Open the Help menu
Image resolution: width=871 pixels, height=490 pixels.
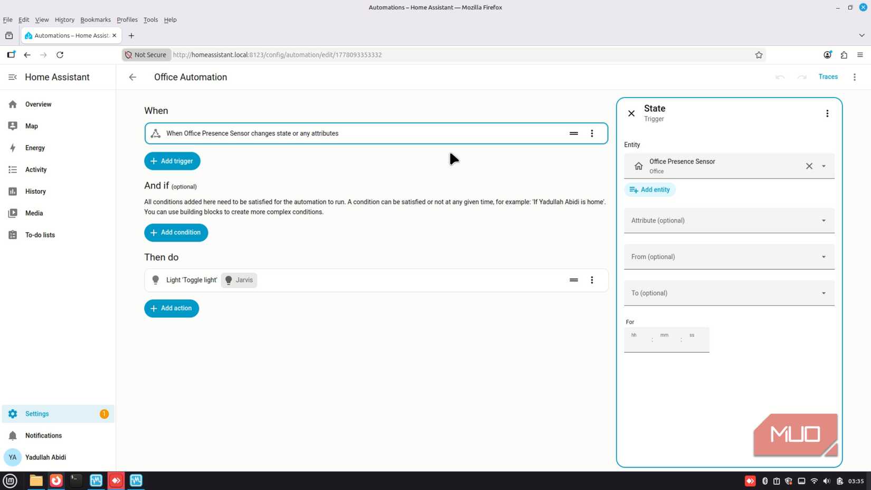[170, 20]
